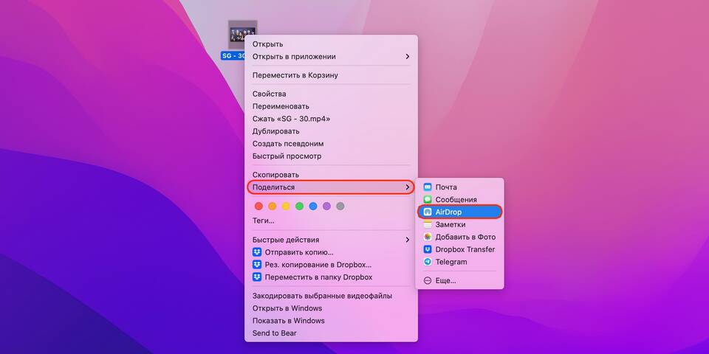Image resolution: width=709 pixels, height=354 pixels.
Task: Open the Поделиться menu item
Action: coord(331,187)
